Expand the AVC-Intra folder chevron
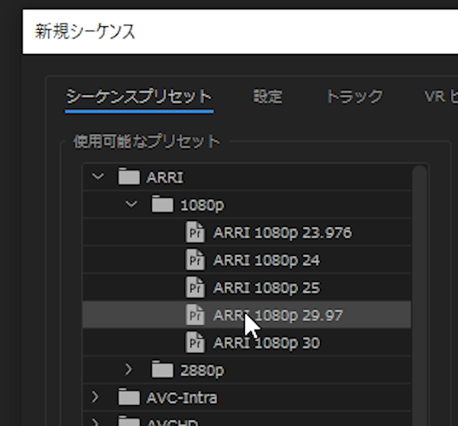Viewport: 458px width, 426px height. [95, 397]
